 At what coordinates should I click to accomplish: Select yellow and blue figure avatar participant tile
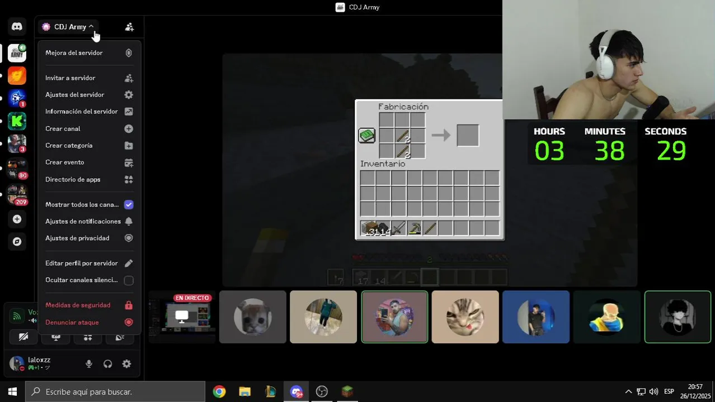pos(607,317)
